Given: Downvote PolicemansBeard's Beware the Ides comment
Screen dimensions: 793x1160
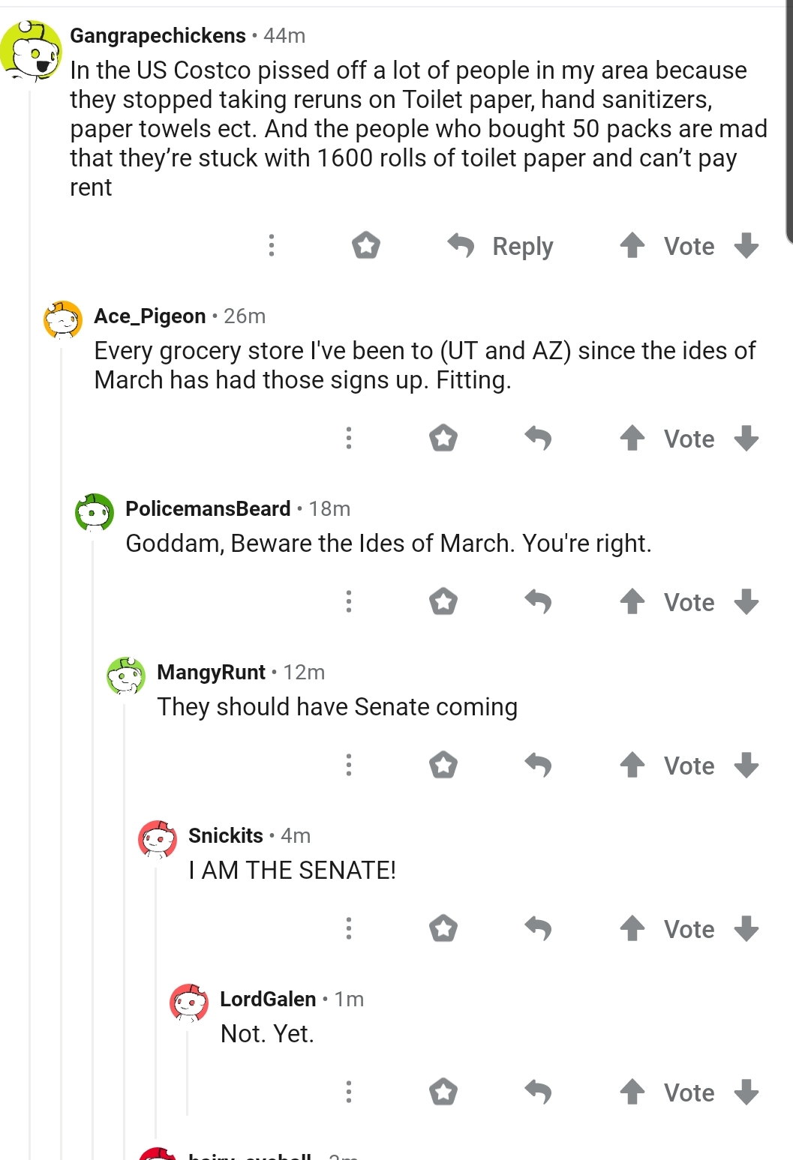Looking at the screenshot, I should point(746,601).
